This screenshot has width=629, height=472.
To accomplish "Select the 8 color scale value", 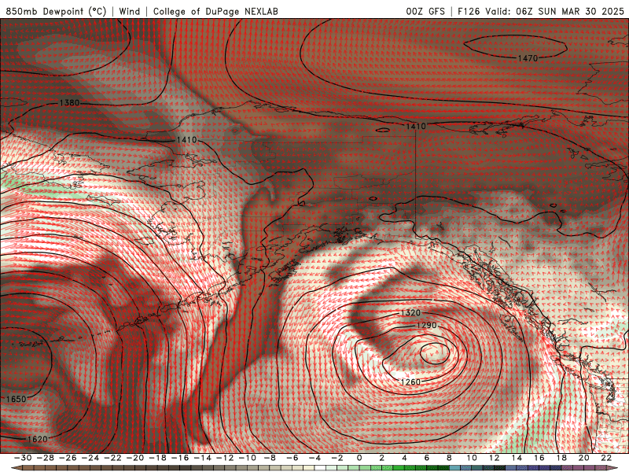I will click(x=449, y=458).
